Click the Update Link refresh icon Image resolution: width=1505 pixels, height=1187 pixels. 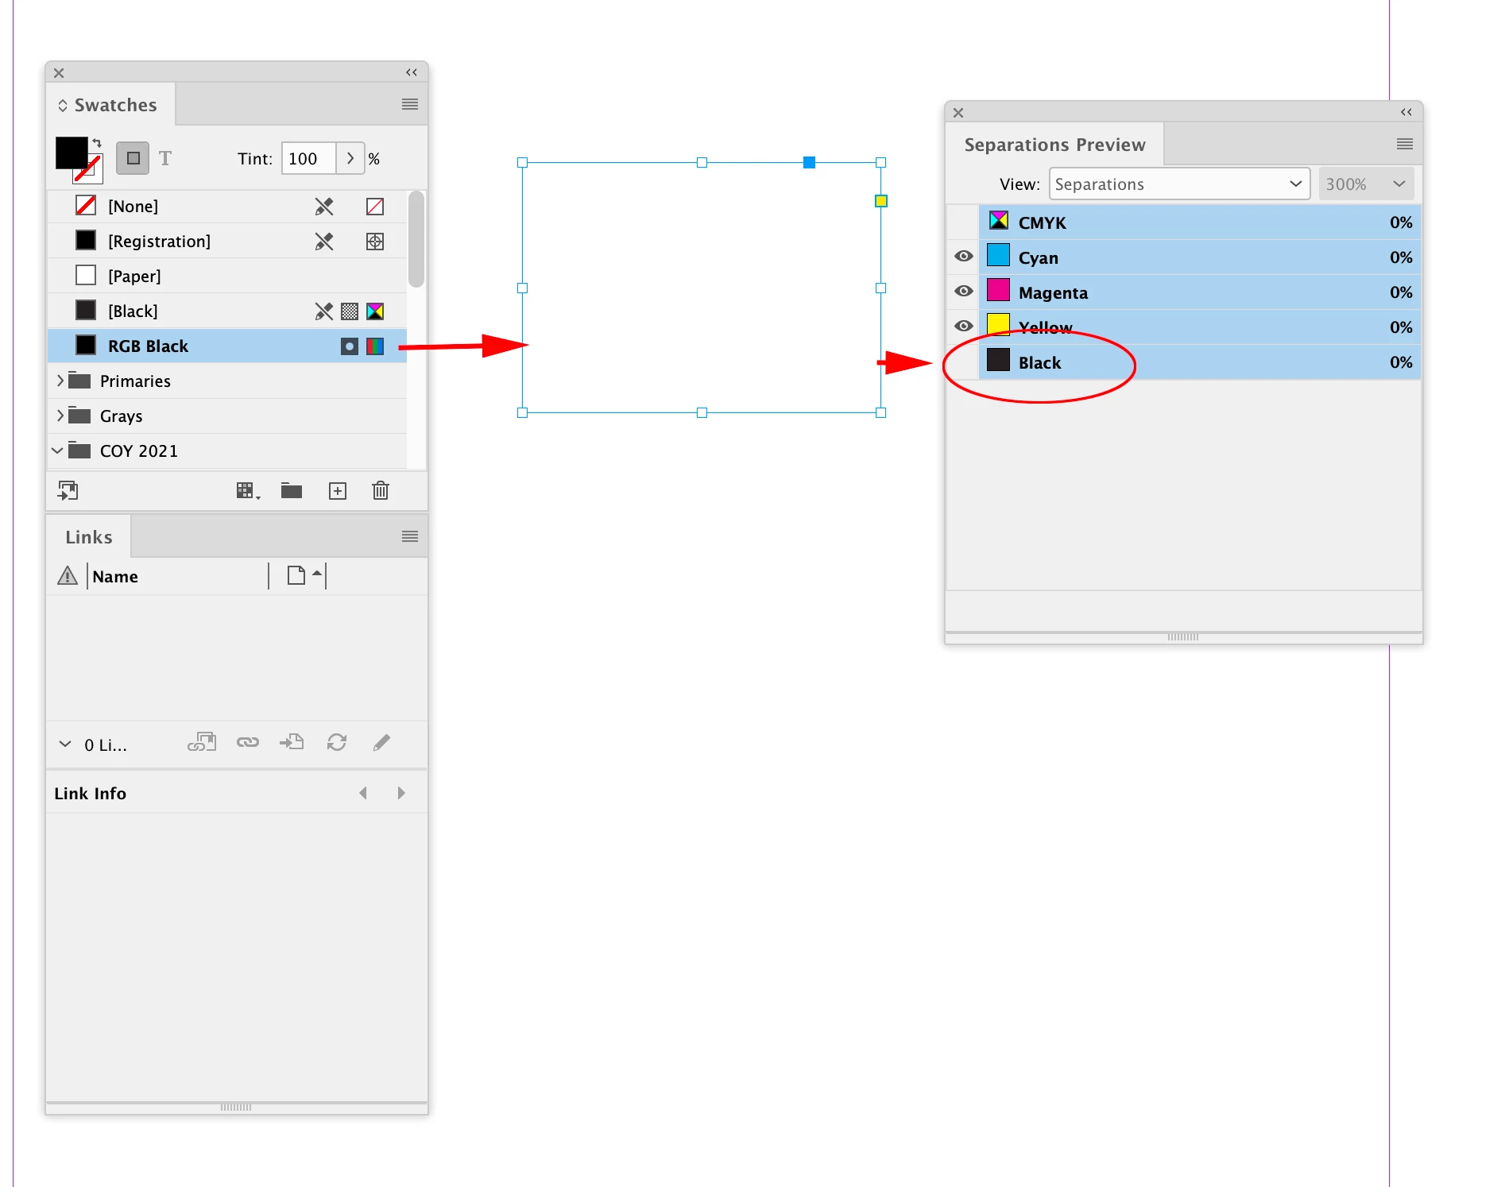coord(337,742)
